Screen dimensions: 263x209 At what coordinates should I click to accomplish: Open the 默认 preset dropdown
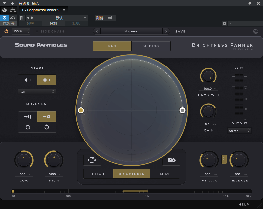tap(61, 18)
